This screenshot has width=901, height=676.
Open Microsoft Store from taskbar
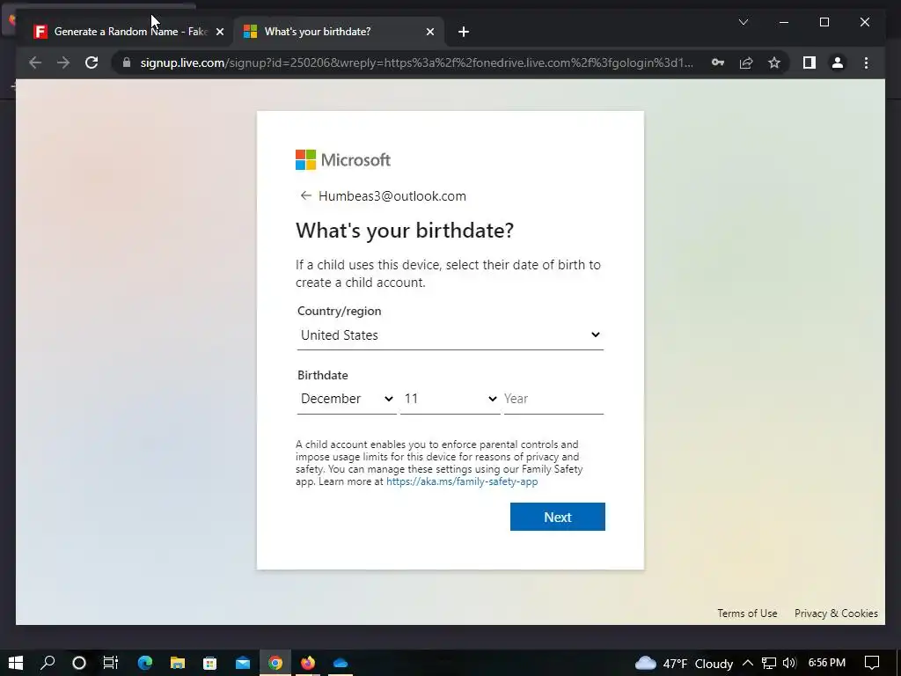(x=209, y=663)
